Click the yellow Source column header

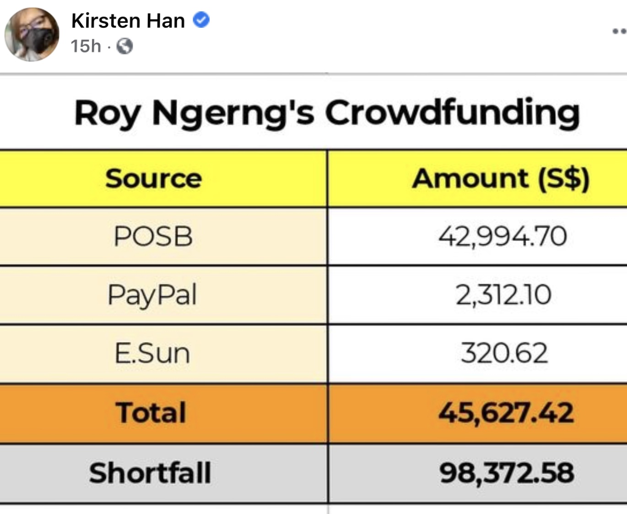(153, 178)
